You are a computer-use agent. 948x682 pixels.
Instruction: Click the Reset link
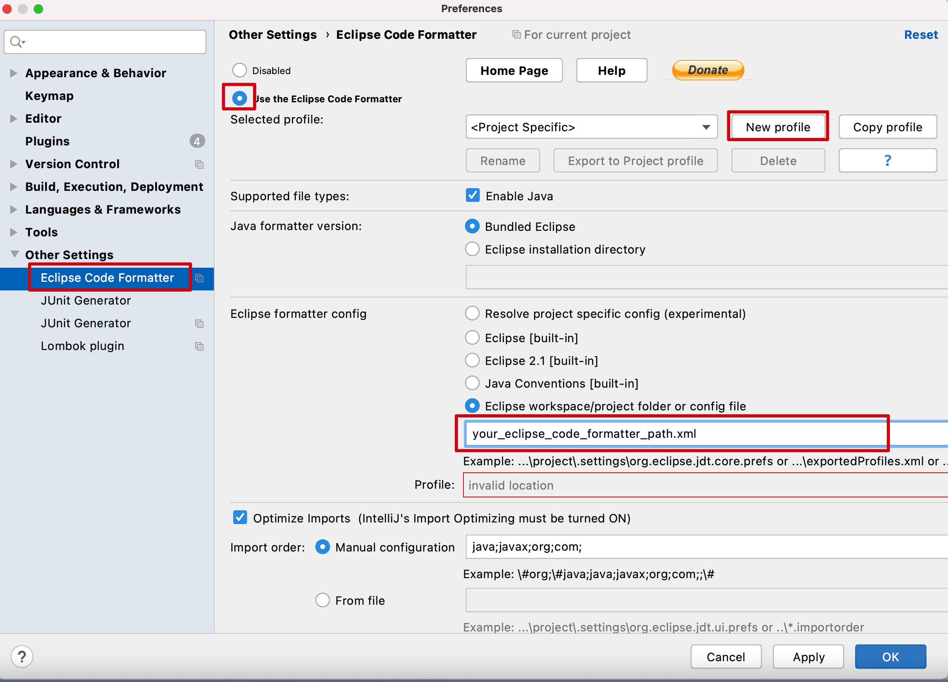(921, 35)
